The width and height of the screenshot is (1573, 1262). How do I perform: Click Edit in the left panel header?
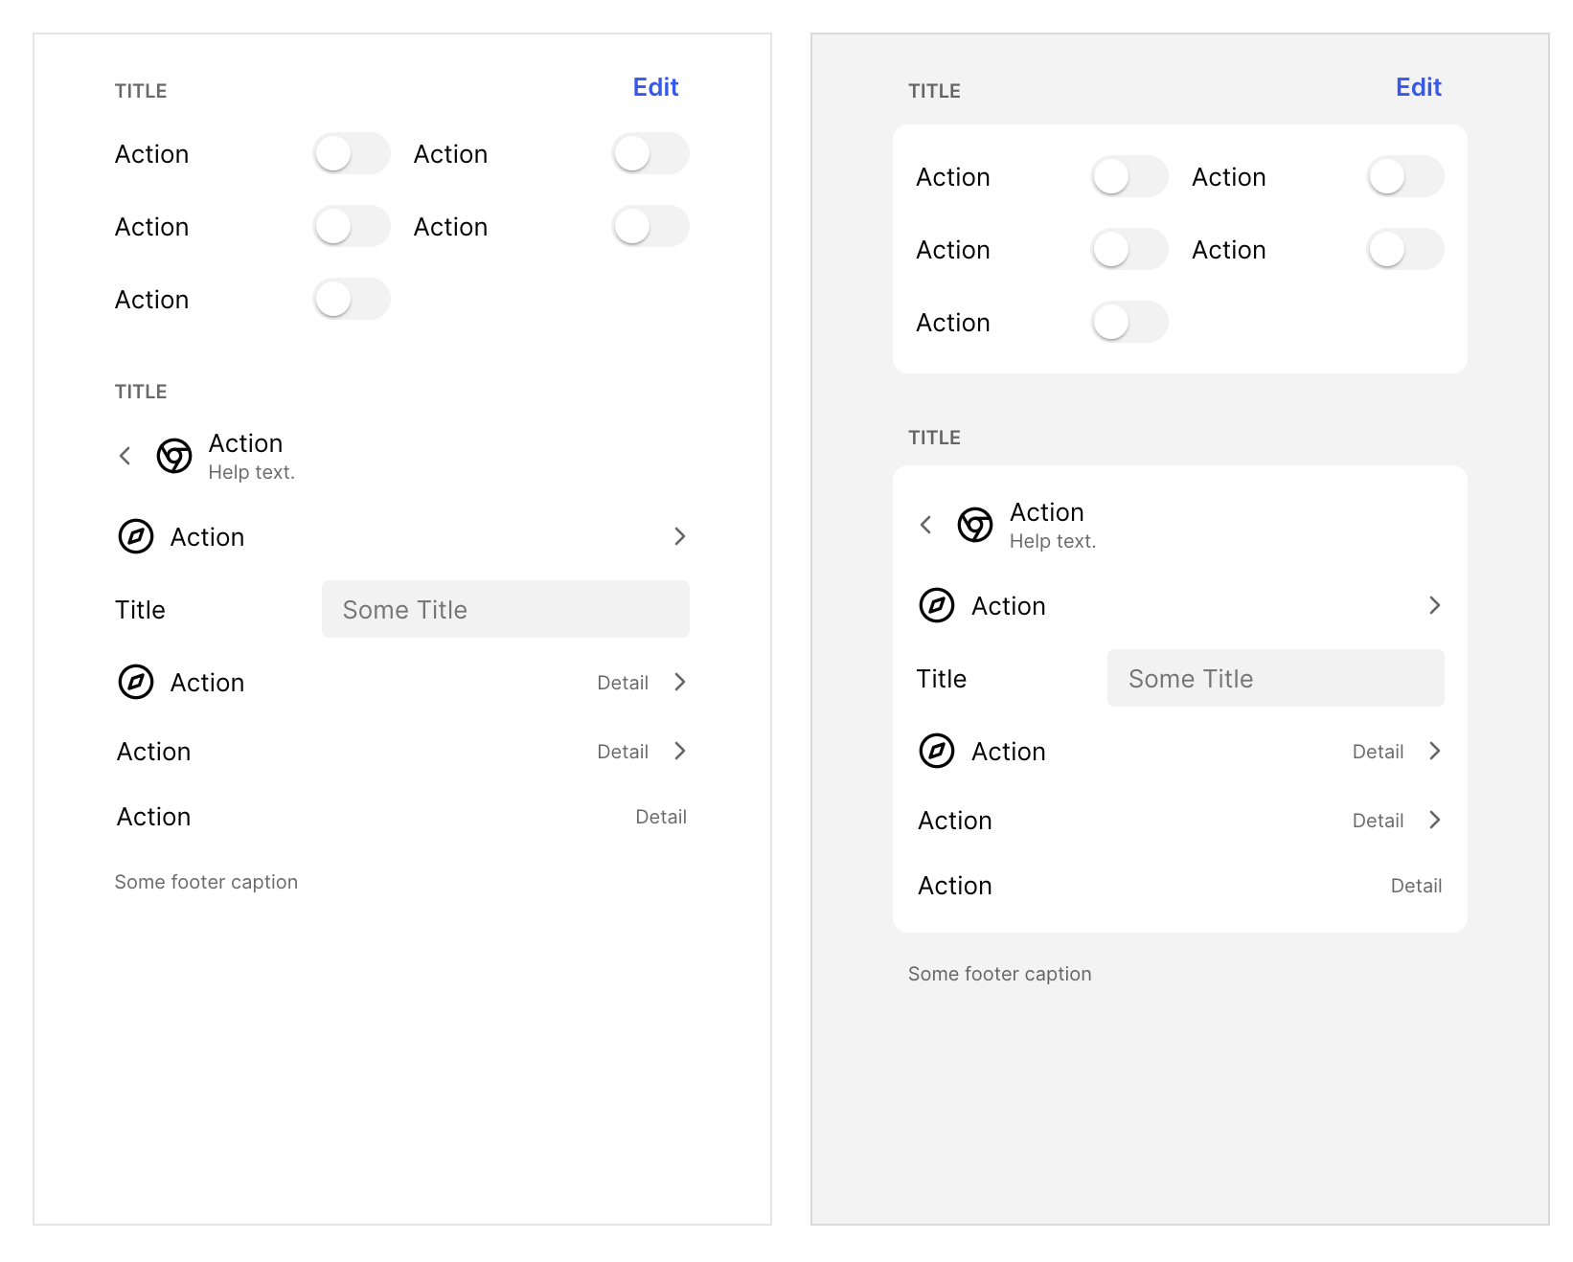(655, 87)
